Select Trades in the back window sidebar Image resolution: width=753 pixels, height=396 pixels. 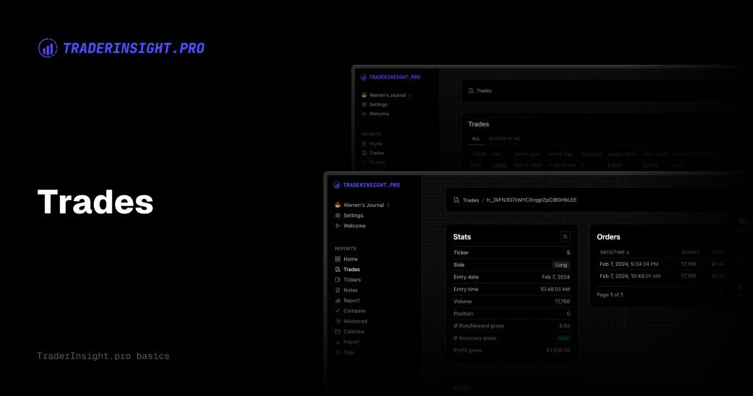pos(373,153)
